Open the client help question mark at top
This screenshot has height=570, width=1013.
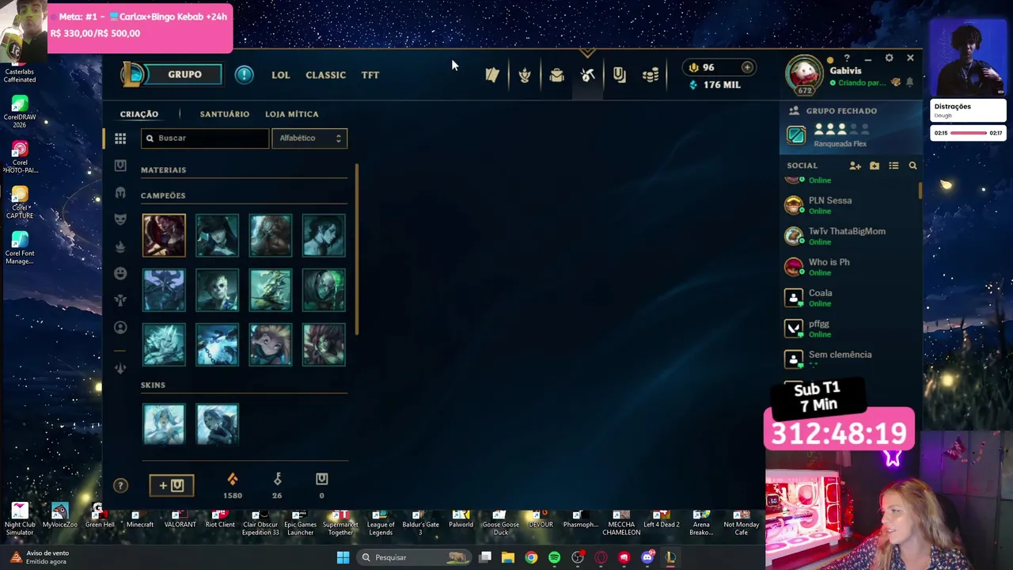pos(847,58)
